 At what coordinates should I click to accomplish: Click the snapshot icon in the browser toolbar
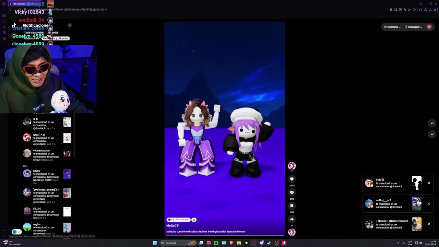[395, 10]
